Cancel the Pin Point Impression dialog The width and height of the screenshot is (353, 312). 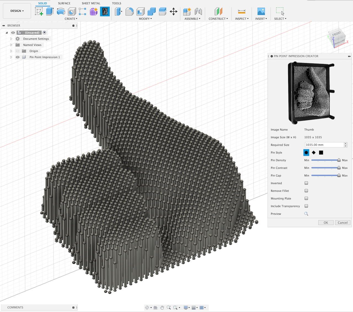(343, 223)
